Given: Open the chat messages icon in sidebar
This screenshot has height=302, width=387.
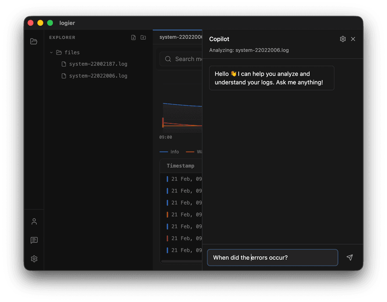Looking at the screenshot, I should click(34, 240).
